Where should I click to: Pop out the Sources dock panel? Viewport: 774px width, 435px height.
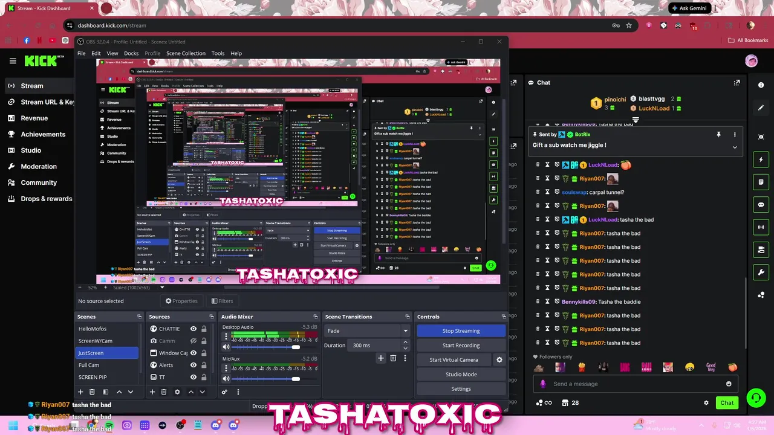tap(211, 317)
